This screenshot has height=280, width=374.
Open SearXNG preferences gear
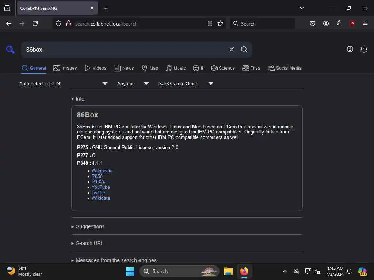point(364,49)
